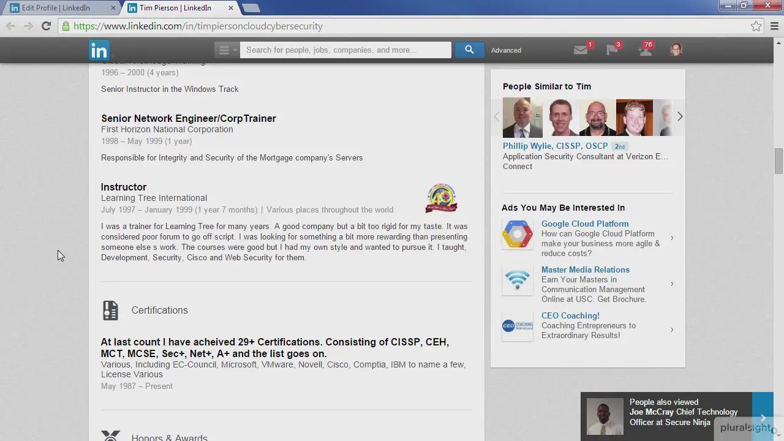
Task: Open Master Media Relations ad link
Action: point(586,269)
